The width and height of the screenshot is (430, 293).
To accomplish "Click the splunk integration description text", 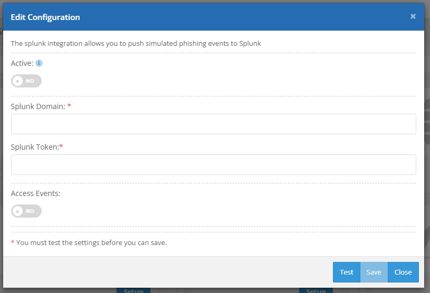I will tap(136, 44).
